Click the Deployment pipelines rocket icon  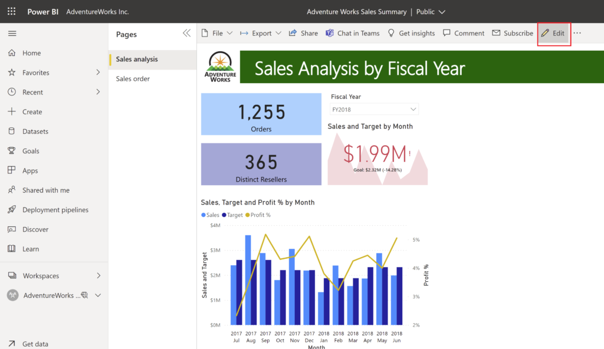12,209
